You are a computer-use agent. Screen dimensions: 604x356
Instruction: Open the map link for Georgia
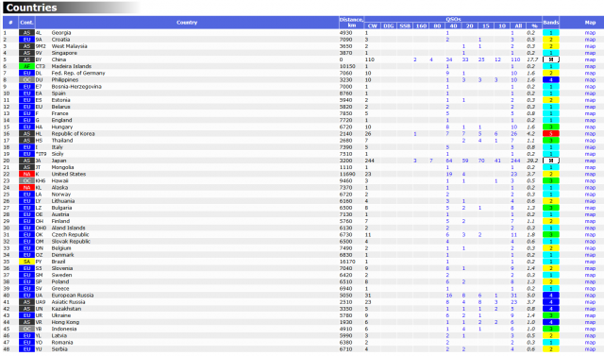pyautogui.click(x=590, y=33)
